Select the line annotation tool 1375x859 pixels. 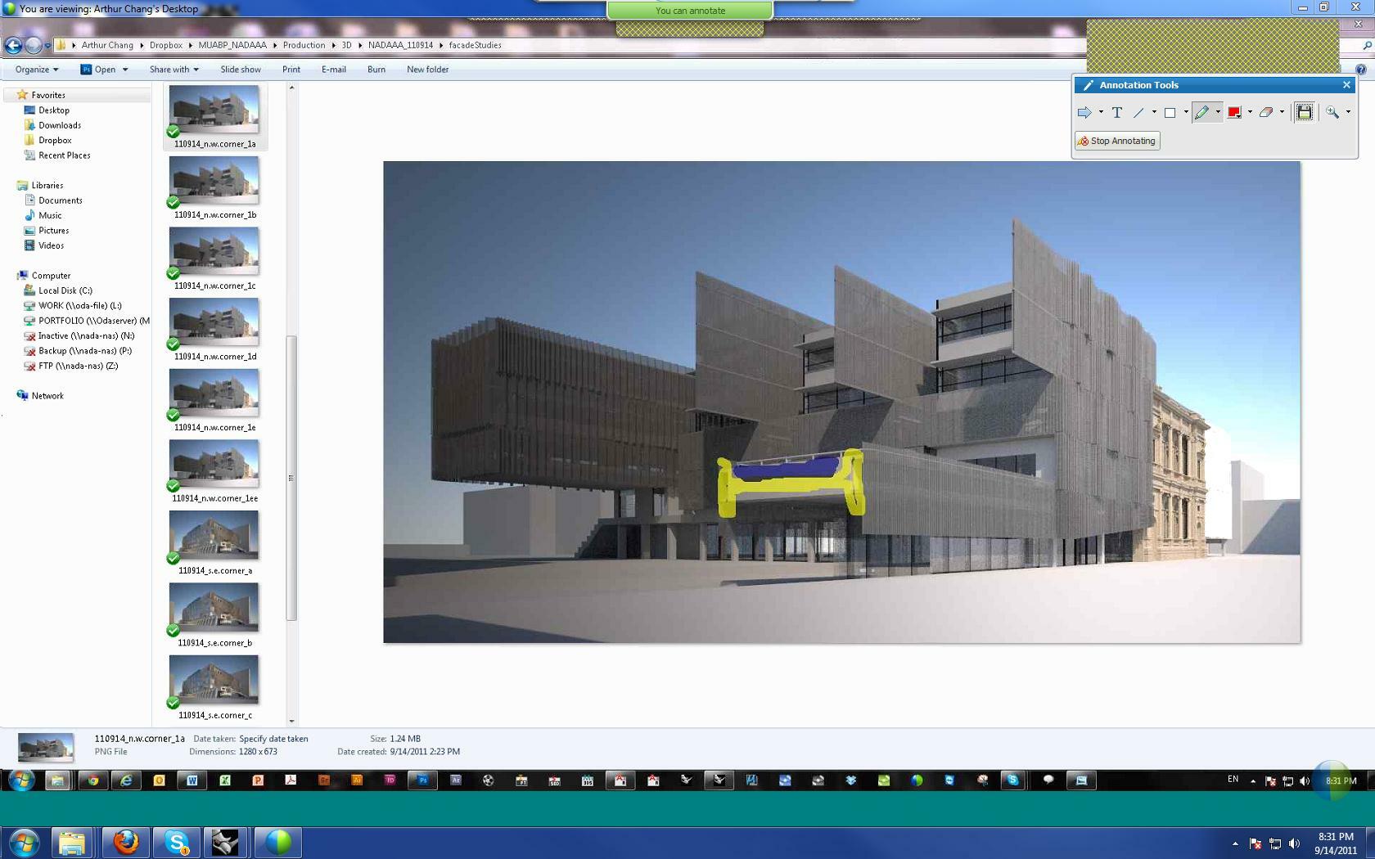[x=1138, y=113]
